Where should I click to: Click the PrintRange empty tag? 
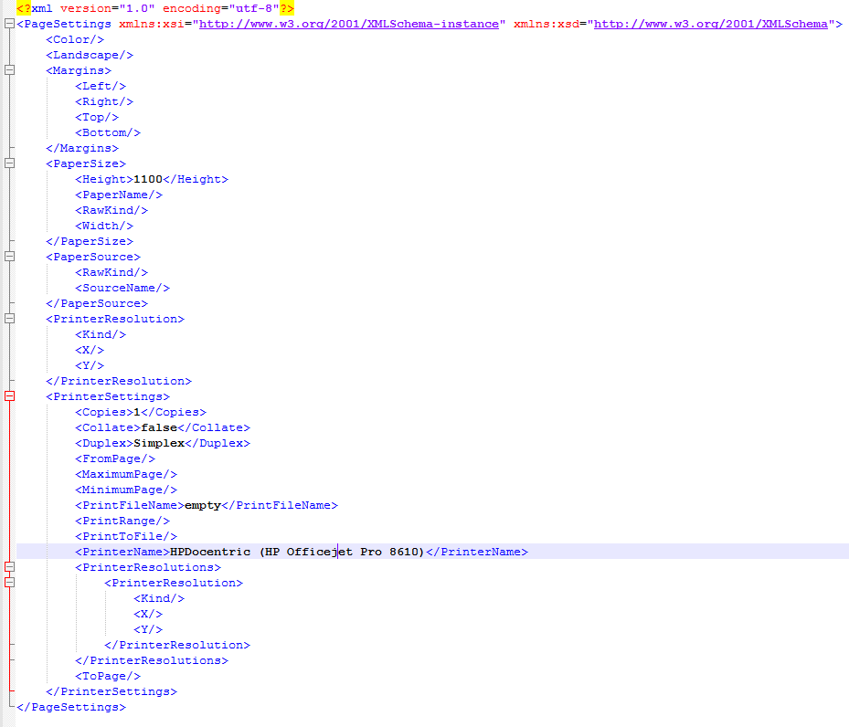pyautogui.click(x=122, y=521)
